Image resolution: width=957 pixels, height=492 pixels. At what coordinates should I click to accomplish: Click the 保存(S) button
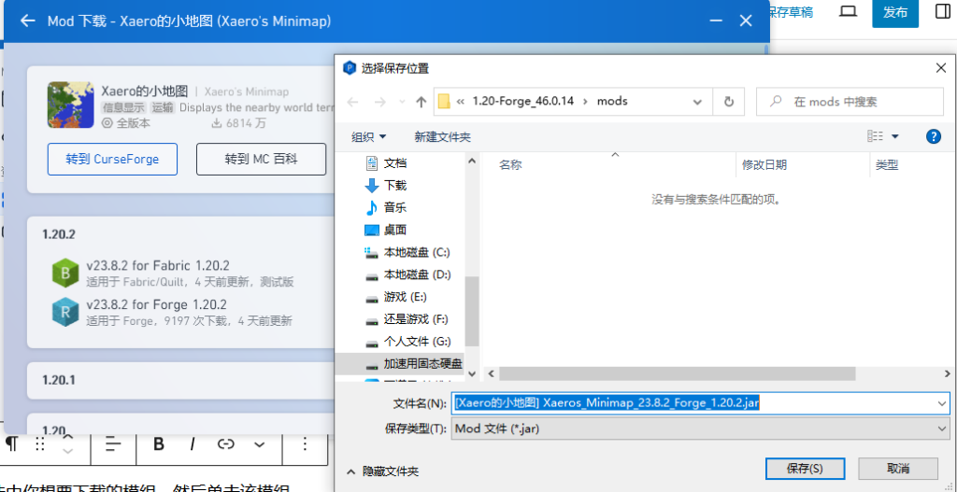[805, 469]
